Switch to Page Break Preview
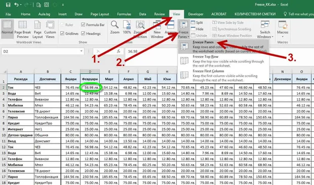Viewport: 314px width, 185px height. pyautogui.click(x=23, y=29)
